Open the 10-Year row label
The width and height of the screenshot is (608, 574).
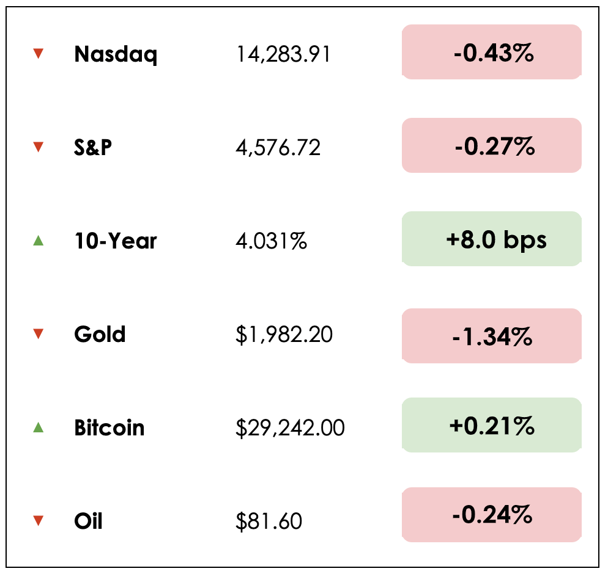point(116,241)
